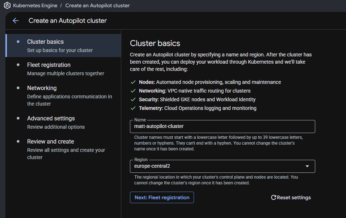Click the Reset settings button label
This screenshot has height=218, width=346.
[294, 197]
